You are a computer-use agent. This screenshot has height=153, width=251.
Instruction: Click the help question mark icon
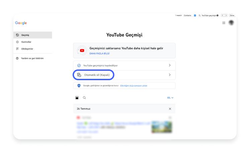click(17, 58)
